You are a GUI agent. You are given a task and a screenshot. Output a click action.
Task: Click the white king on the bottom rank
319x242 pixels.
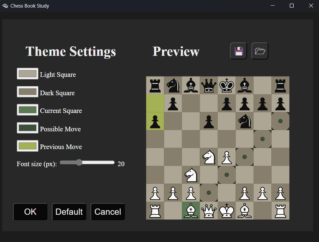point(227,211)
